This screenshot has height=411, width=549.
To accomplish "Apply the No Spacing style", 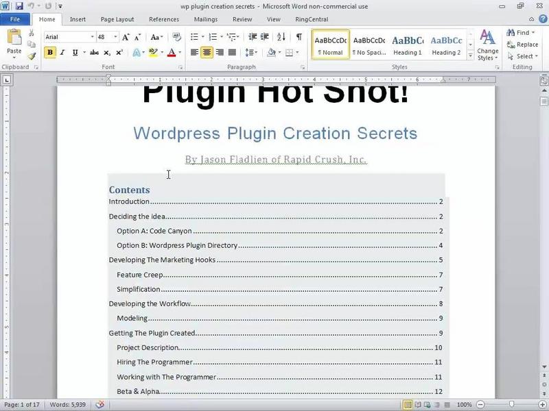I will click(369, 45).
